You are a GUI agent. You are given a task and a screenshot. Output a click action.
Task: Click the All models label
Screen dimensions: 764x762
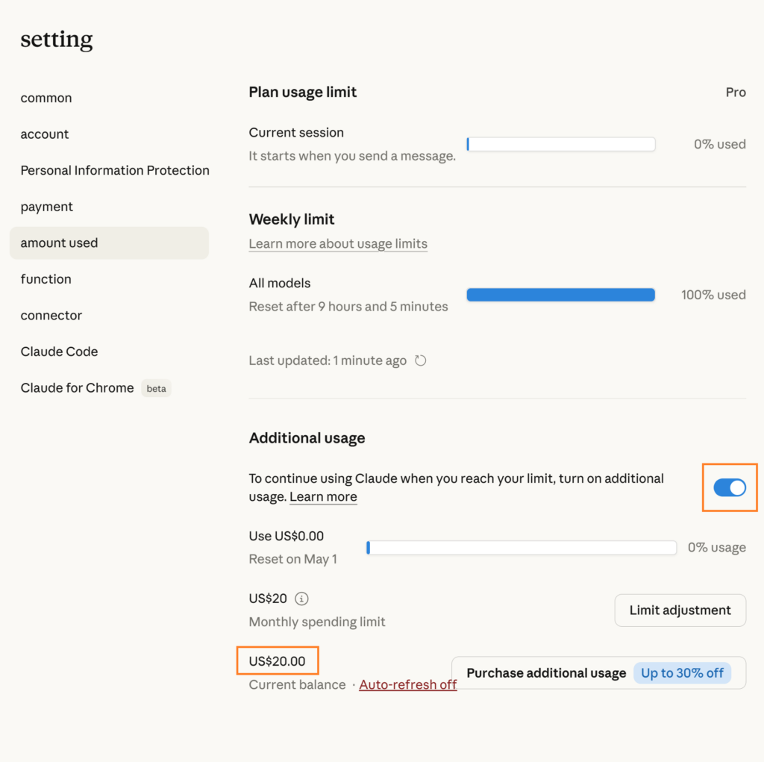280,283
